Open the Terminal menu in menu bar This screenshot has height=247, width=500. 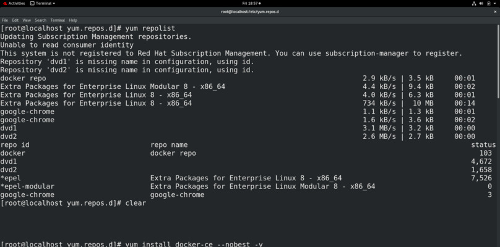[x=58, y=20]
